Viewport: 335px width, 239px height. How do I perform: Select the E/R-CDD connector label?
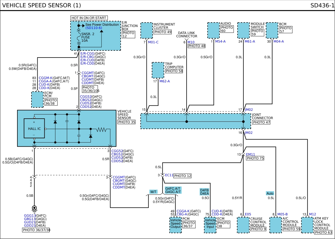coord(87,63)
